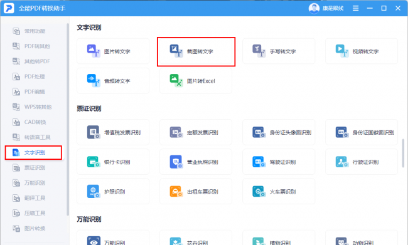Open 植物识别 plant recognition card
Image resolution: width=408 pixels, height=245 pixels.
click(279, 237)
